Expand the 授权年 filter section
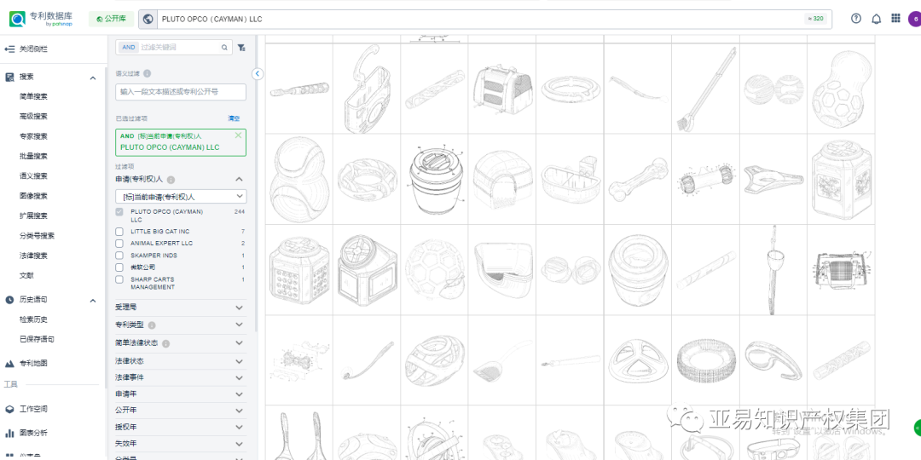This screenshot has width=921, height=460. pos(239,427)
